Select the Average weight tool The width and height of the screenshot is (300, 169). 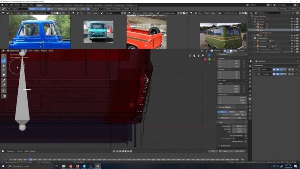coord(4,70)
